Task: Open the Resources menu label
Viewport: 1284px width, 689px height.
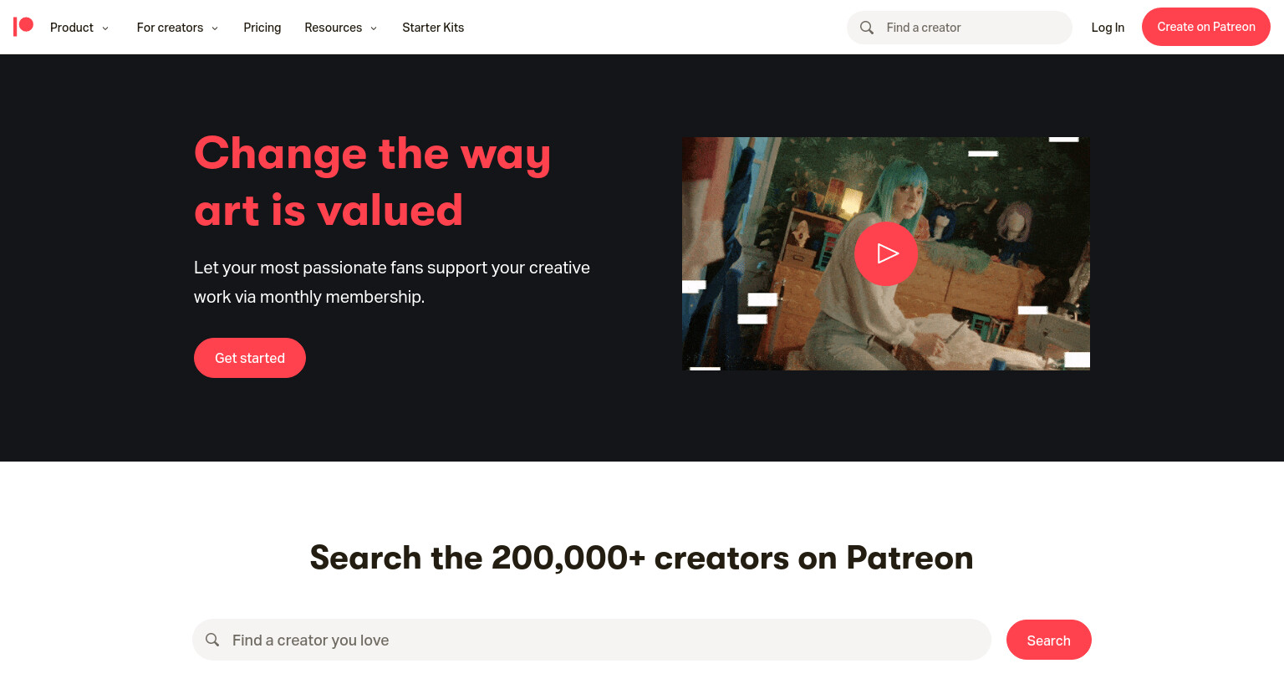Action: (334, 28)
